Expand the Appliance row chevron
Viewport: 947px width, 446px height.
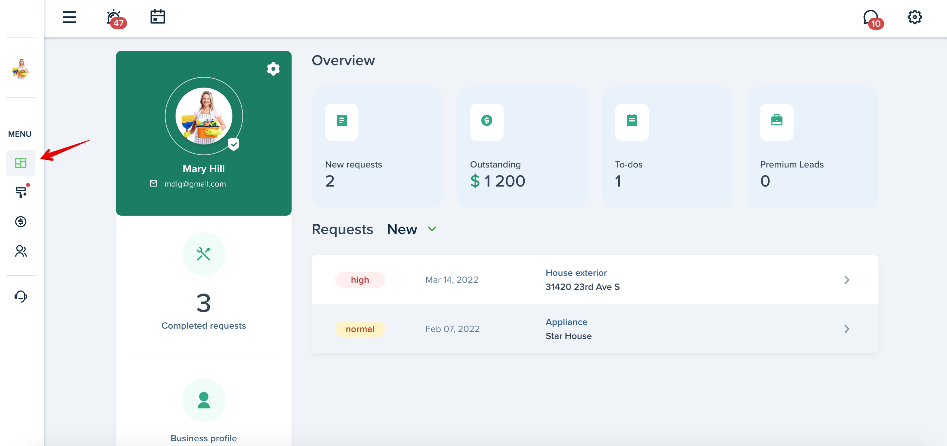(x=847, y=329)
